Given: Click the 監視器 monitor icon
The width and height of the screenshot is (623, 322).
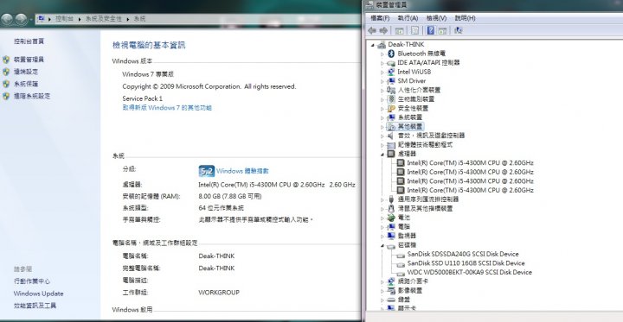Looking at the screenshot, I should pos(391,236).
